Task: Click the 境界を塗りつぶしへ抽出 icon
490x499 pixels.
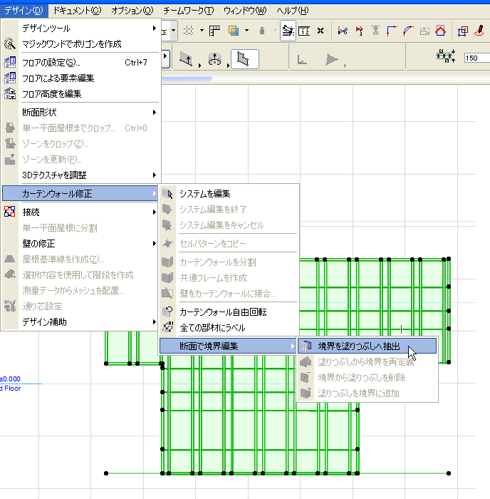Action: [x=306, y=346]
